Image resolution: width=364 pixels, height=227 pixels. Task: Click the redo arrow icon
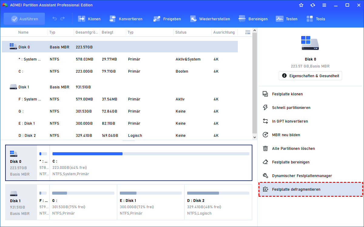click(x=62, y=19)
